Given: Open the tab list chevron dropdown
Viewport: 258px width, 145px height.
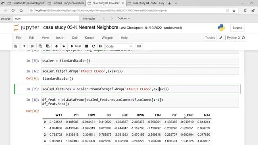Looking at the screenshot, I should [x=176, y=3].
